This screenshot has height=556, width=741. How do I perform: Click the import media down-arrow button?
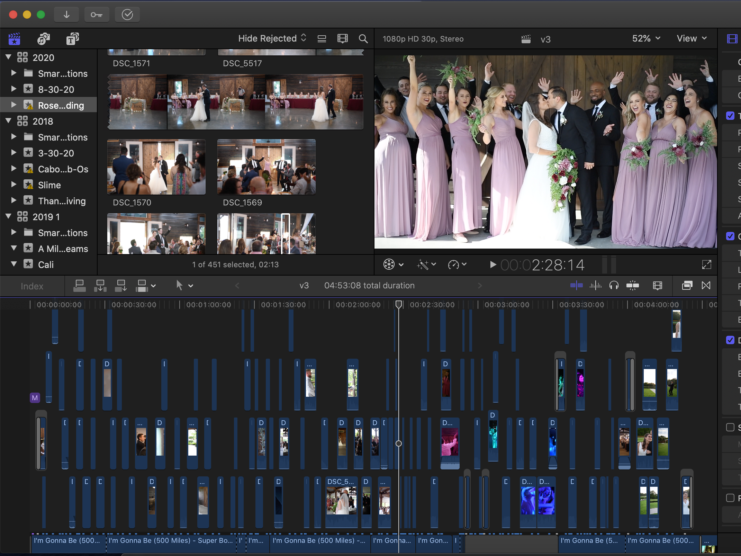click(66, 15)
